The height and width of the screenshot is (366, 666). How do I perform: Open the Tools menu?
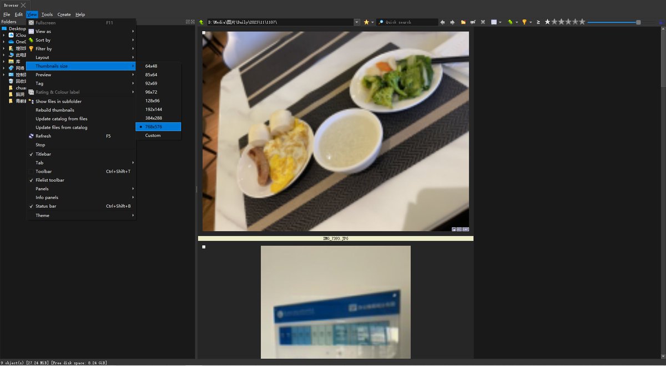point(47,14)
